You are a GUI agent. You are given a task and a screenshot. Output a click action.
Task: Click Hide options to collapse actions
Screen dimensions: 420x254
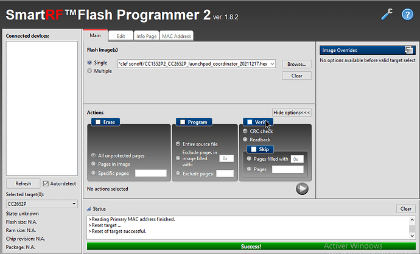point(292,113)
